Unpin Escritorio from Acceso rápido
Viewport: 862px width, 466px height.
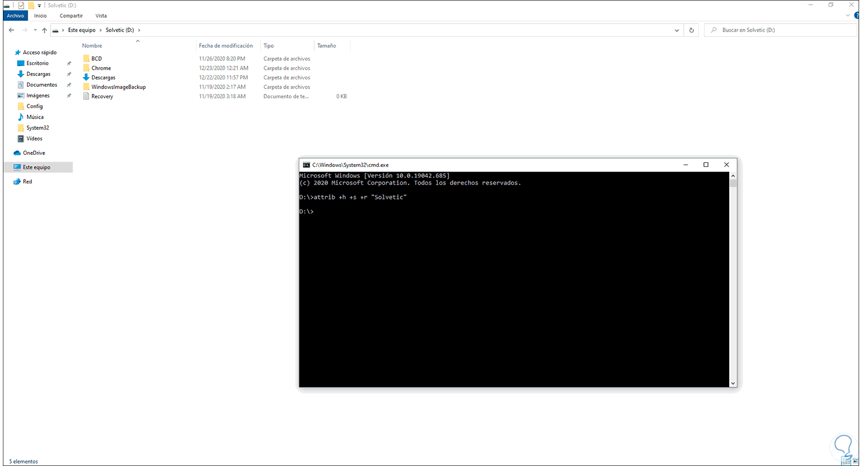click(69, 63)
